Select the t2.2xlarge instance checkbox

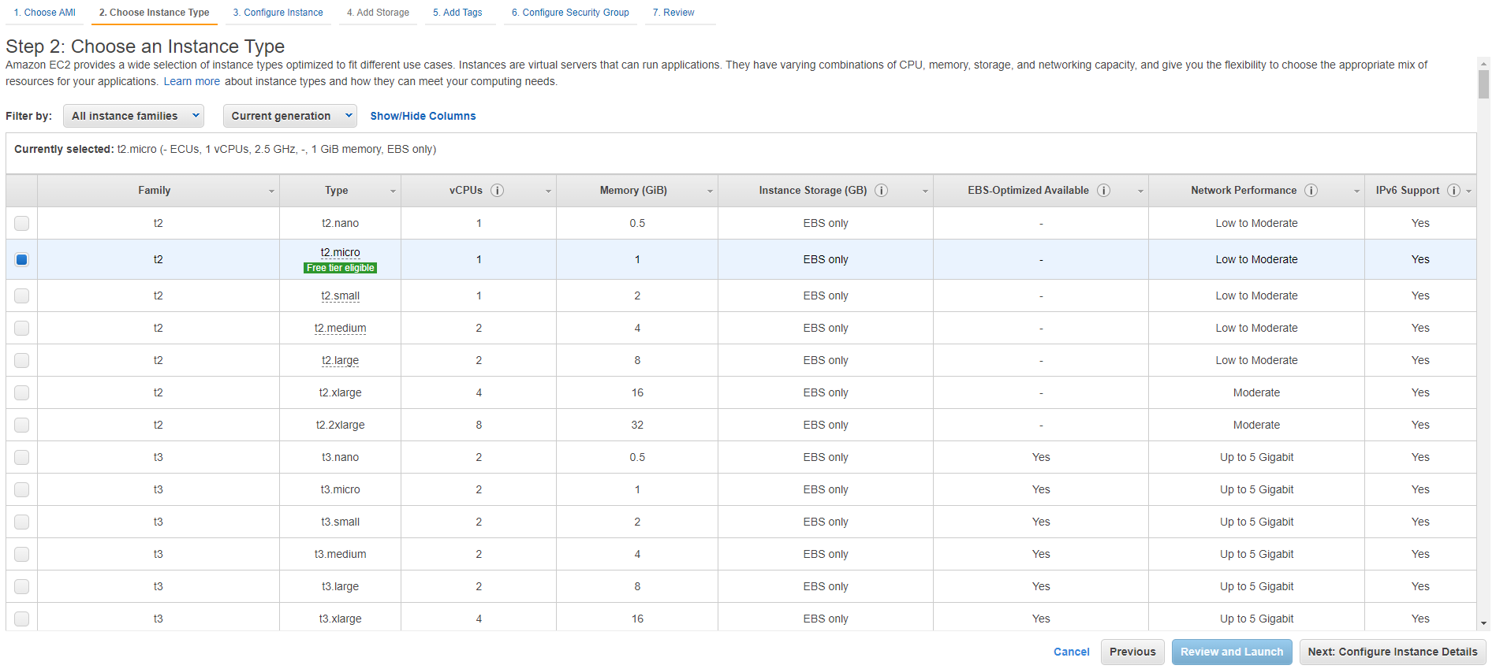click(21, 425)
